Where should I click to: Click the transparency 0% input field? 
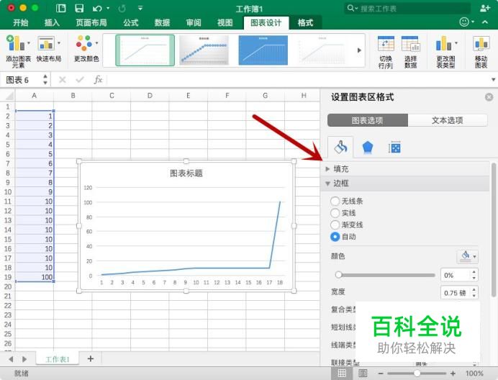tap(455, 275)
